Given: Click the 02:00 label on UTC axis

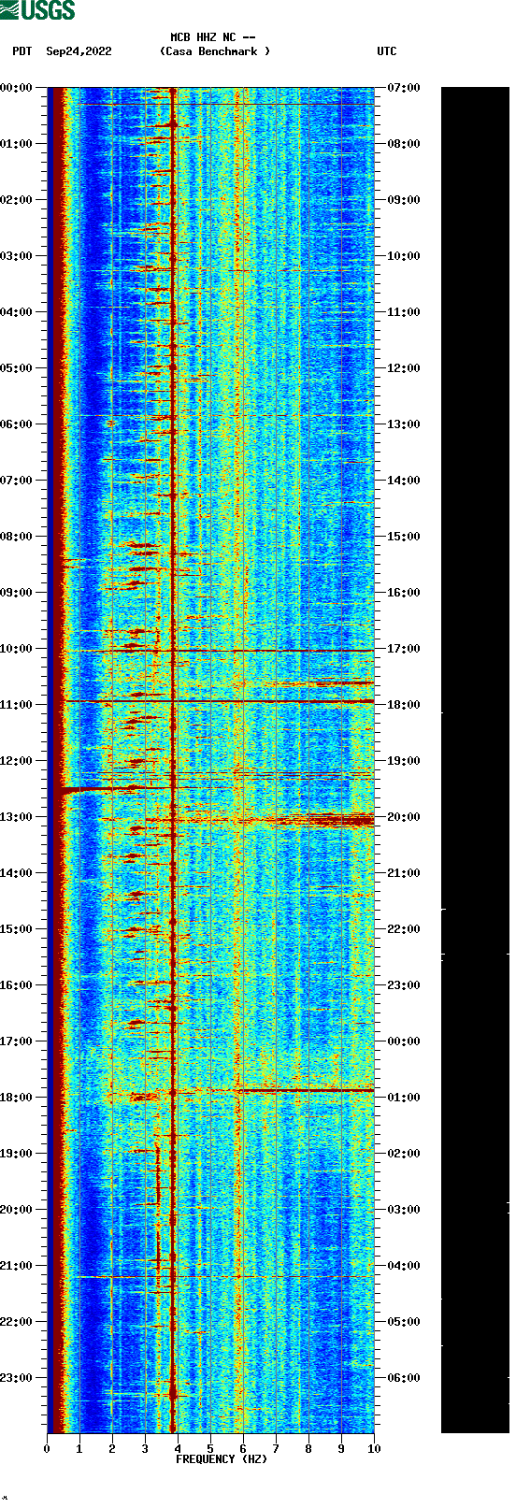Looking at the screenshot, I should tap(404, 1154).
